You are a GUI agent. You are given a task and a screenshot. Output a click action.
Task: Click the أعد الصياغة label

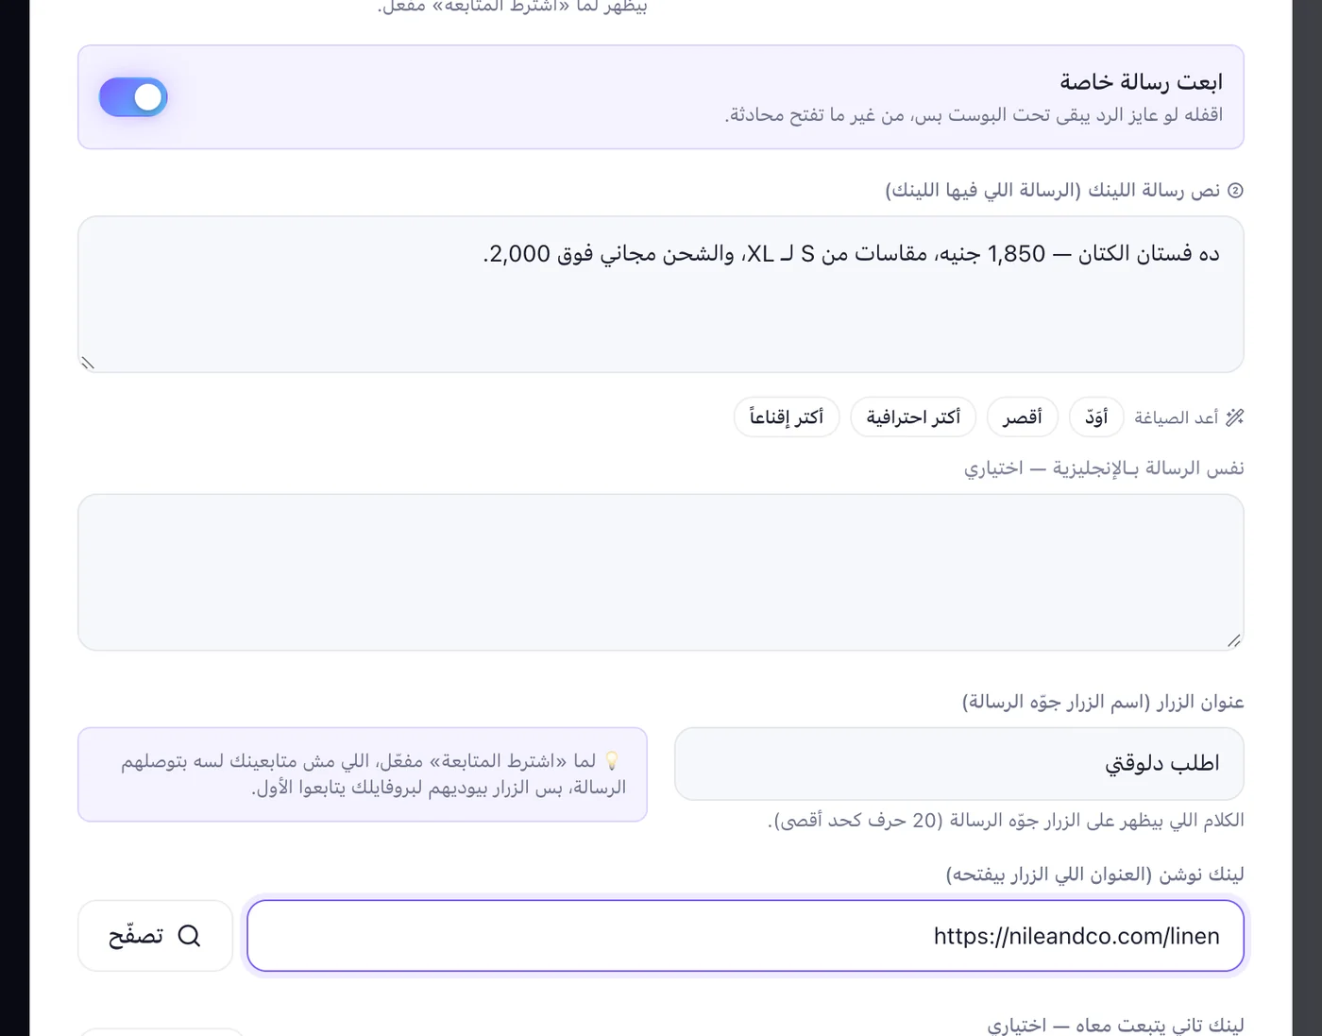[x=1177, y=417]
